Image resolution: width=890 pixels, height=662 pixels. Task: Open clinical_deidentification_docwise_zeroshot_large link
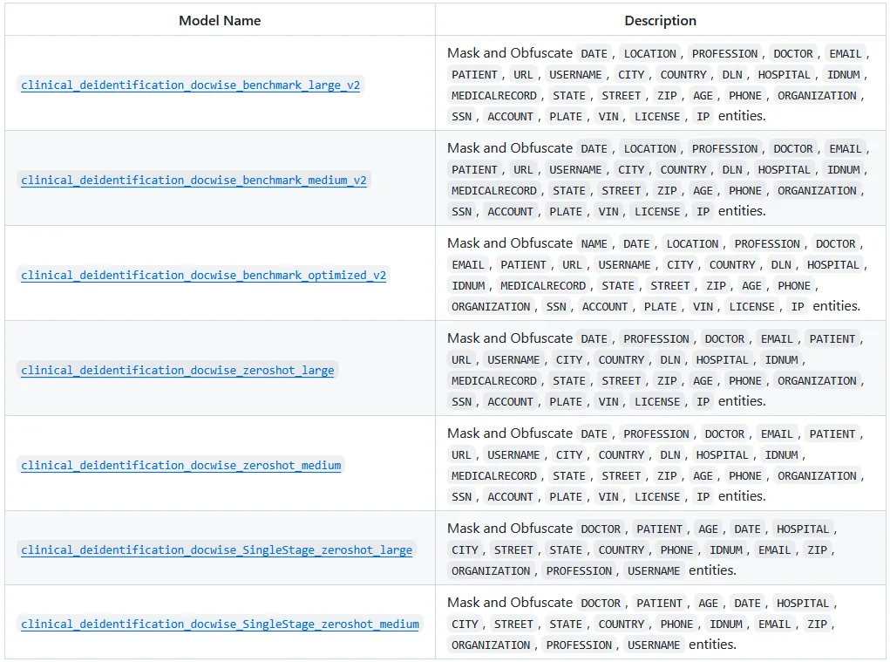[177, 371]
